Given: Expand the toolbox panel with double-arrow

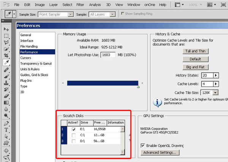Looking at the screenshot, I should (x=3, y=21).
